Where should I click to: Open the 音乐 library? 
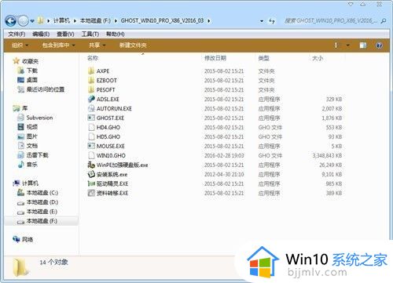[32, 165]
